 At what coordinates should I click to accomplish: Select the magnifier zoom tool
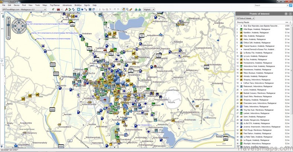click(x=127, y=9)
